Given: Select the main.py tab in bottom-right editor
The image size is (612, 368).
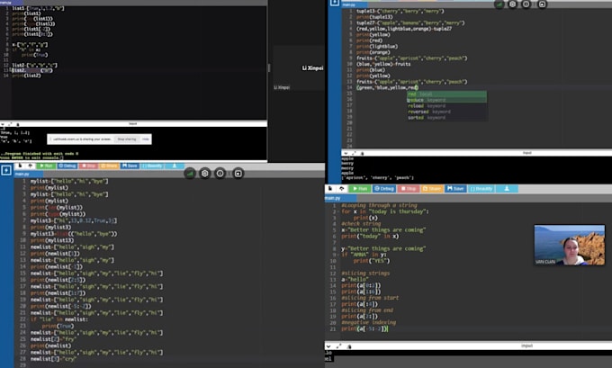Looking at the screenshot, I should point(332,198).
